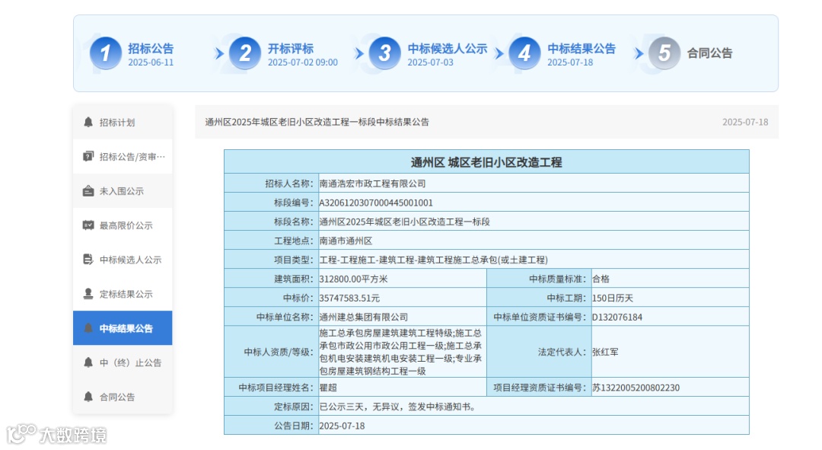Click the stamp icon beside 定标结果公示

tap(88, 294)
